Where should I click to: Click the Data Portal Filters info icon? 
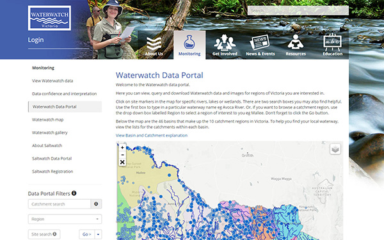74,193
